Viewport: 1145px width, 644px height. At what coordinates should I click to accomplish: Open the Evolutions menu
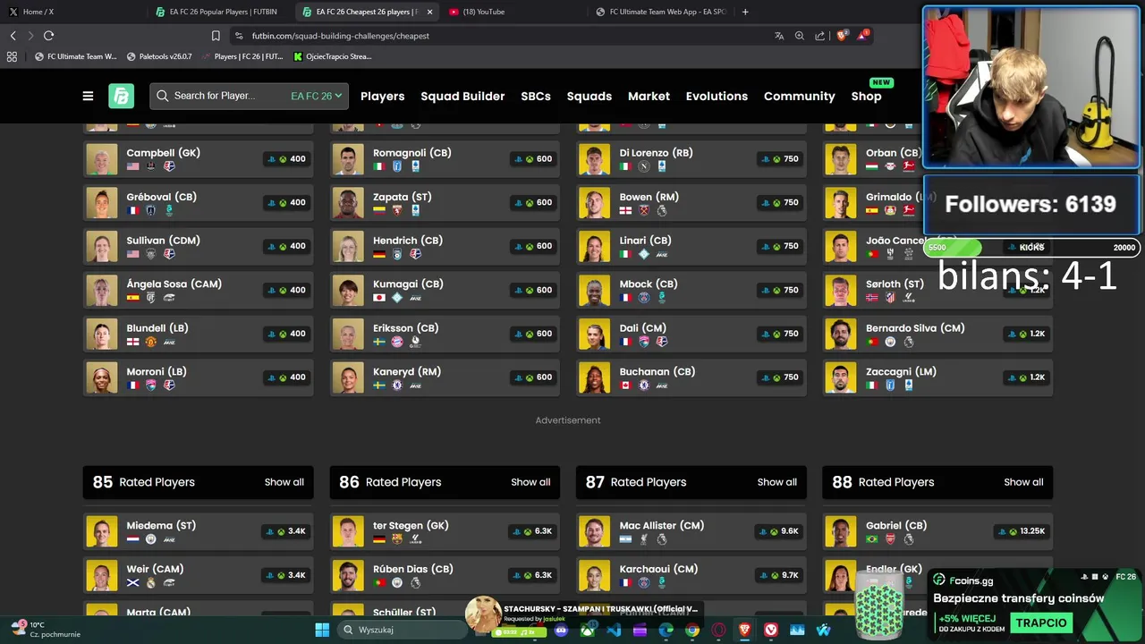[717, 96]
